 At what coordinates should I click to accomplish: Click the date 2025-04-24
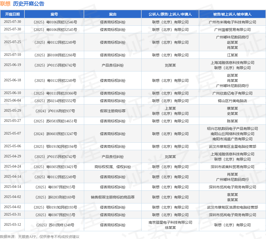tap(12, 167)
